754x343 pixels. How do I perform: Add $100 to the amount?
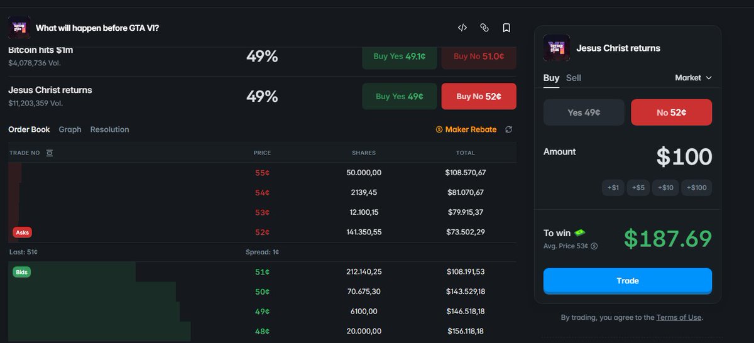697,187
